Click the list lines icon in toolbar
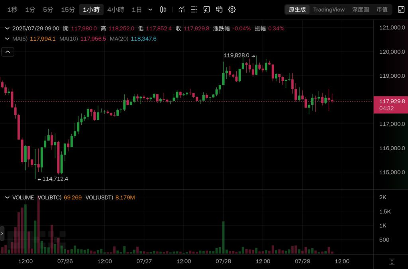The width and height of the screenshot is (408, 269). 194,10
